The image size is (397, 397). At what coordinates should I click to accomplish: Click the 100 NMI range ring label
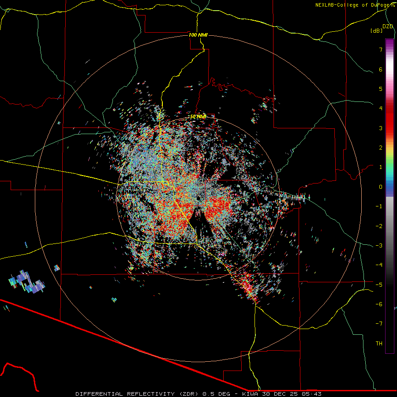tap(198, 35)
